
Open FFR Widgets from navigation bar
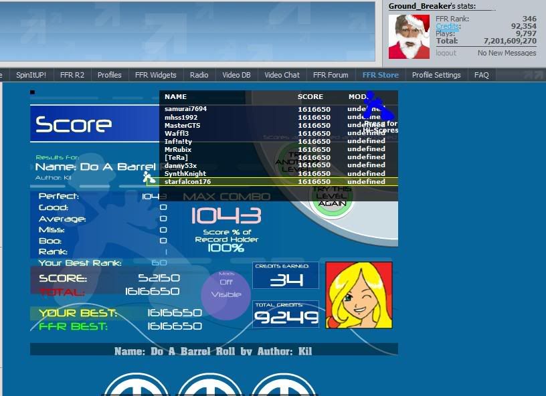[155, 75]
